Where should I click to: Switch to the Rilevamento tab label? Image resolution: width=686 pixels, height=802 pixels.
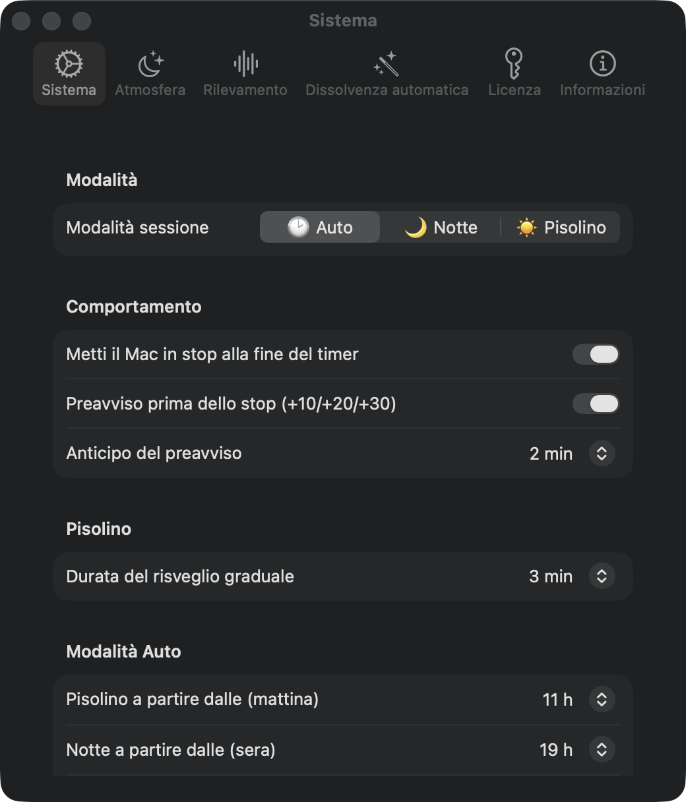[x=245, y=90]
